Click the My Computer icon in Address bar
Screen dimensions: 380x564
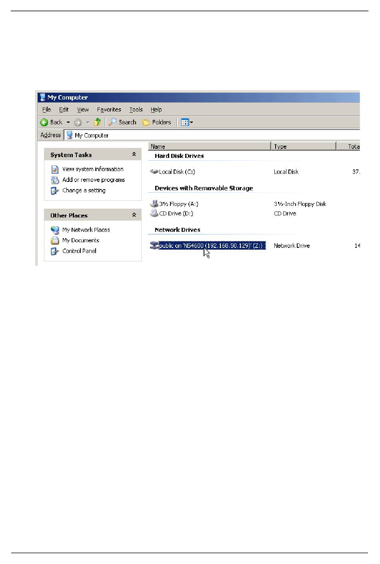pyautogui.click(x=70, y=135)
